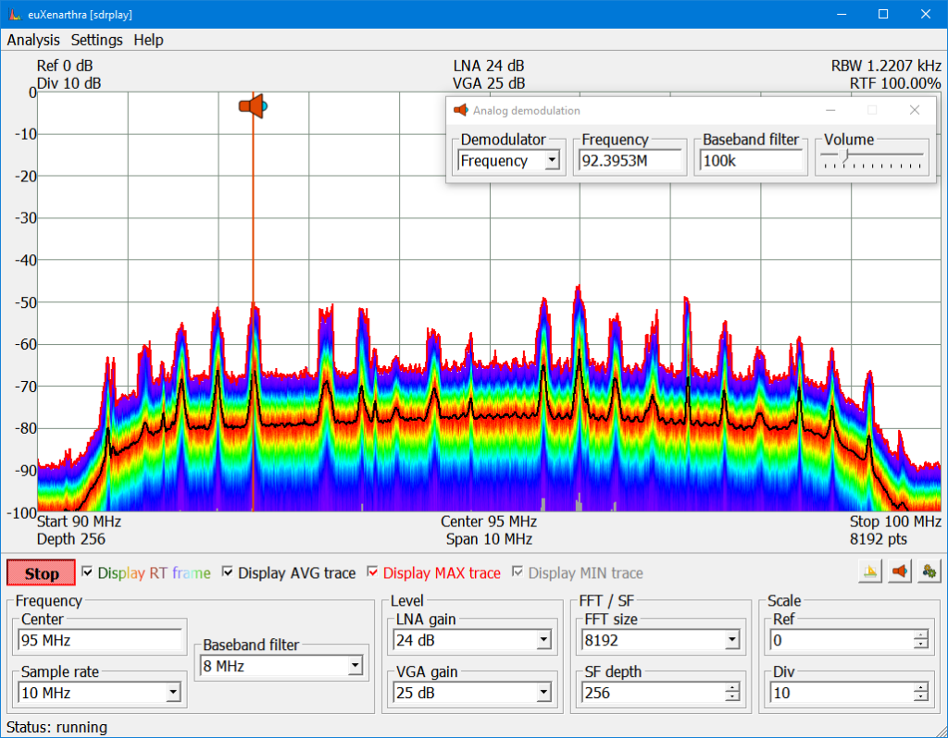The height and width of the screenshot is (738, 948).
Task: Stop the running acquisition
Action: (x=41, y=572)
